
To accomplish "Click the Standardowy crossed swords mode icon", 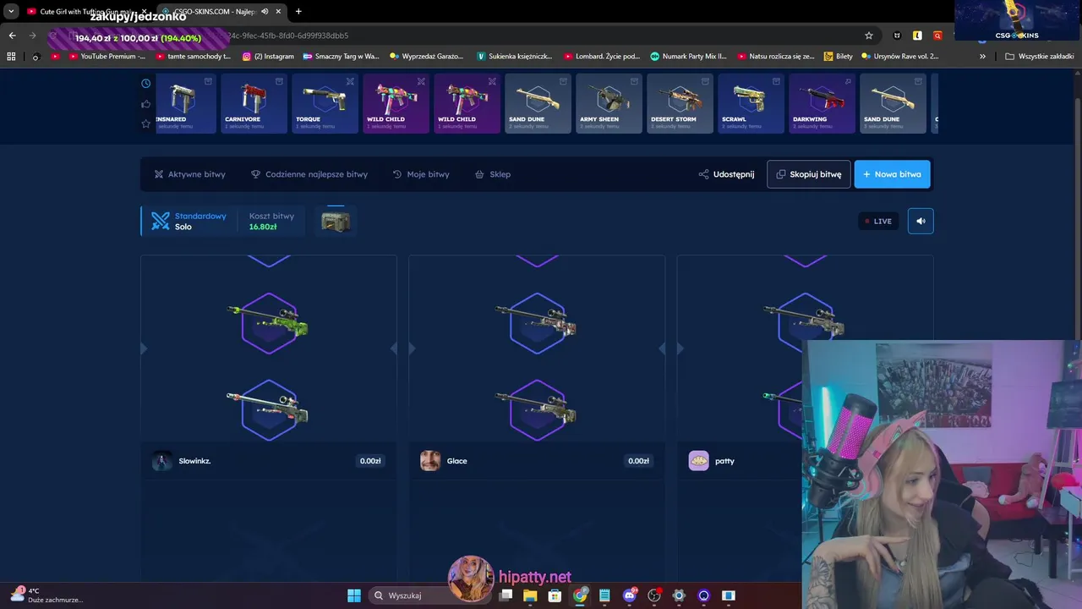I will point(161,221).
